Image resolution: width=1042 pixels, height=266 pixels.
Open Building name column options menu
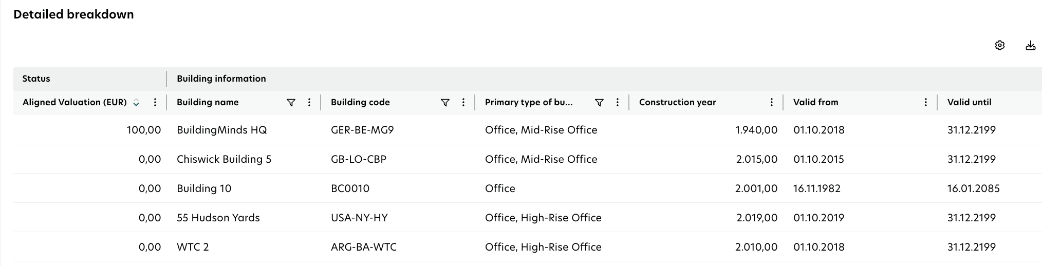pos(309,103)
